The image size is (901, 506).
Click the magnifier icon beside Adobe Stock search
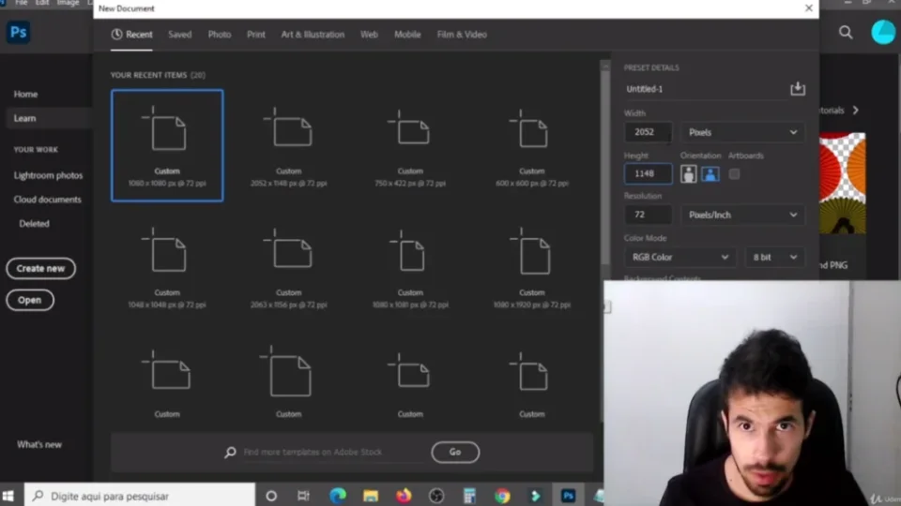pyautogui.click(x=230, y=452)
